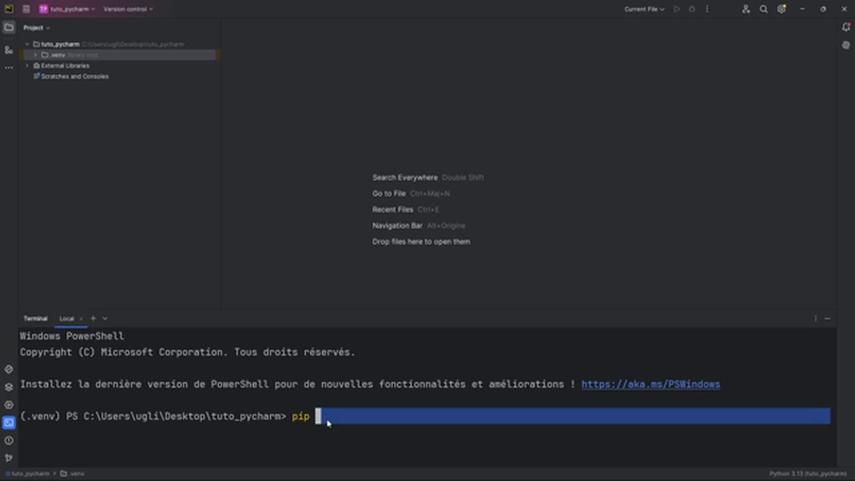Open the notifications bell

click(846, 27)
